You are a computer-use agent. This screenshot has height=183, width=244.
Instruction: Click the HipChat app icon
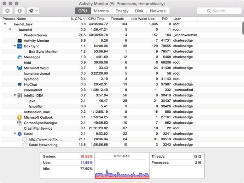[19, 84]
